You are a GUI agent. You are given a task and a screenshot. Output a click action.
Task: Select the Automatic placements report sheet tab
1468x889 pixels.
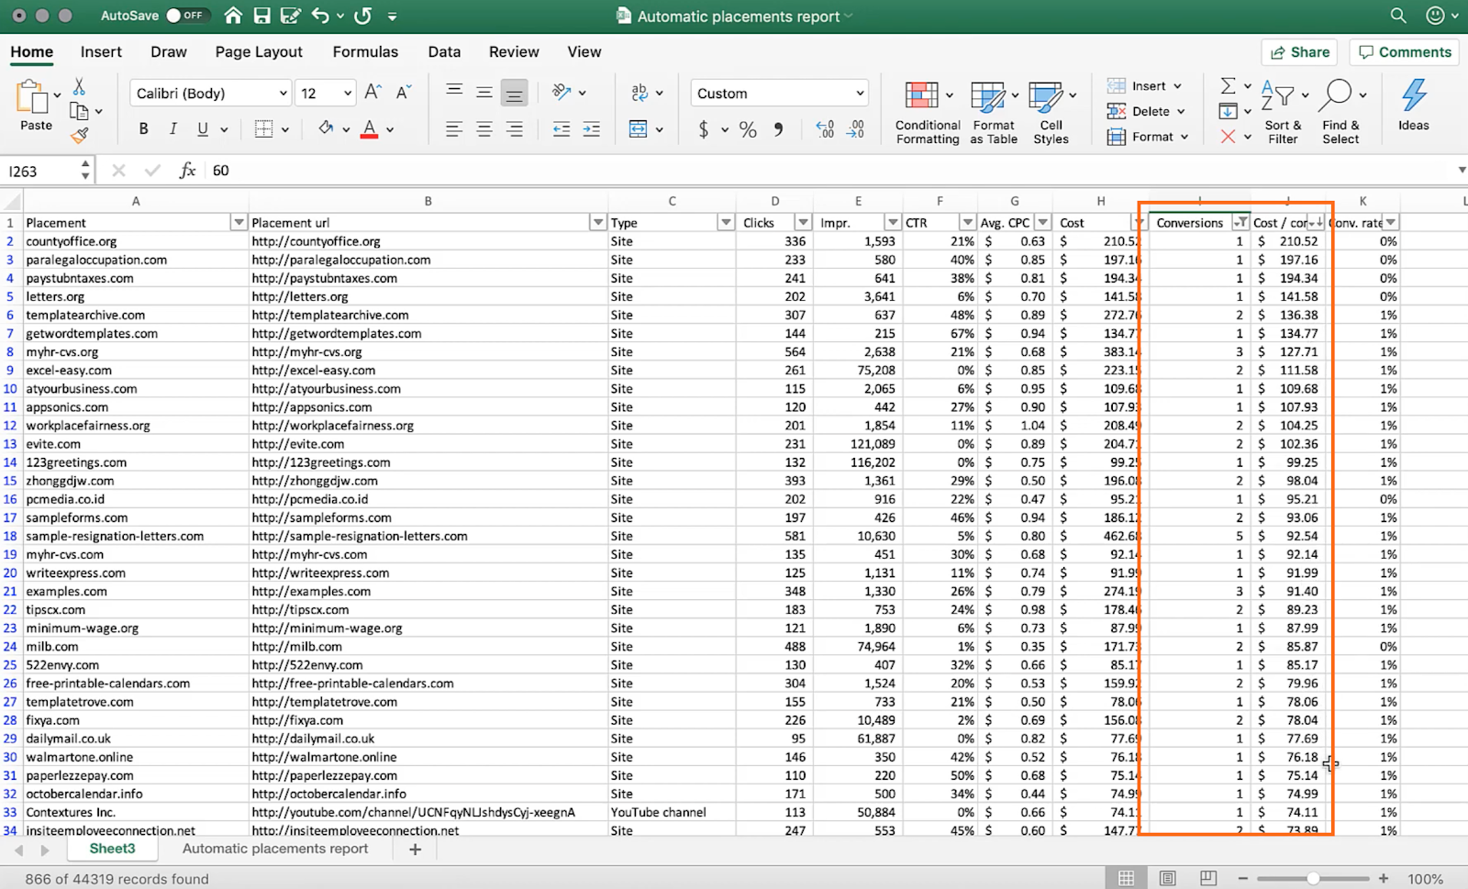tap(275, 849)
